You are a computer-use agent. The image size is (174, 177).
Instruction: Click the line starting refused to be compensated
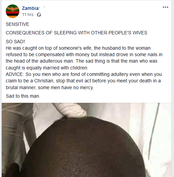[84, 55]
